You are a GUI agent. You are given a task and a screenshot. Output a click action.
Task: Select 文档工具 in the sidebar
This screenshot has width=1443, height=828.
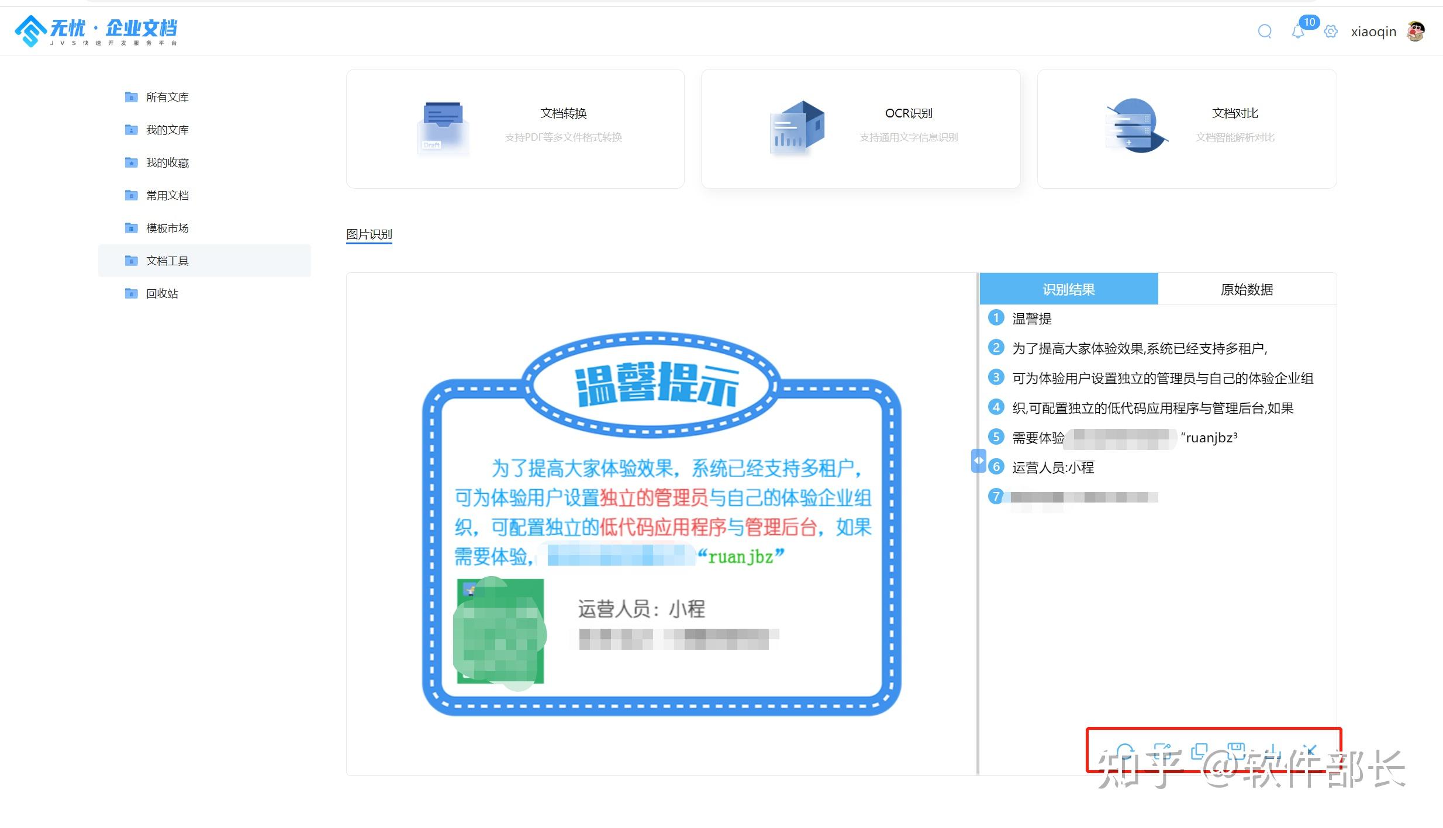pos(205,261)
